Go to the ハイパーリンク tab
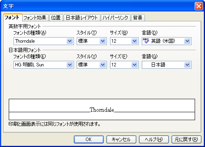205x147 pixels. (116, 18)
